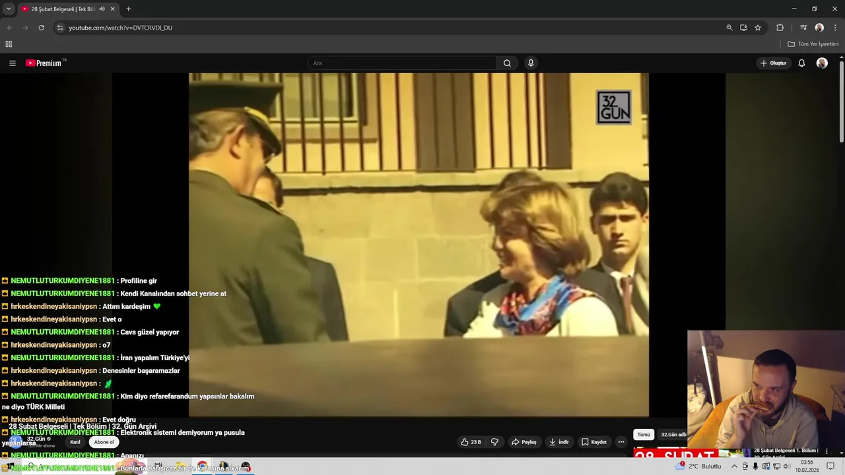This screenshot has height=475, width=845.
Task: Show hidden system tray icons
Action: click(x=734, y=466)
